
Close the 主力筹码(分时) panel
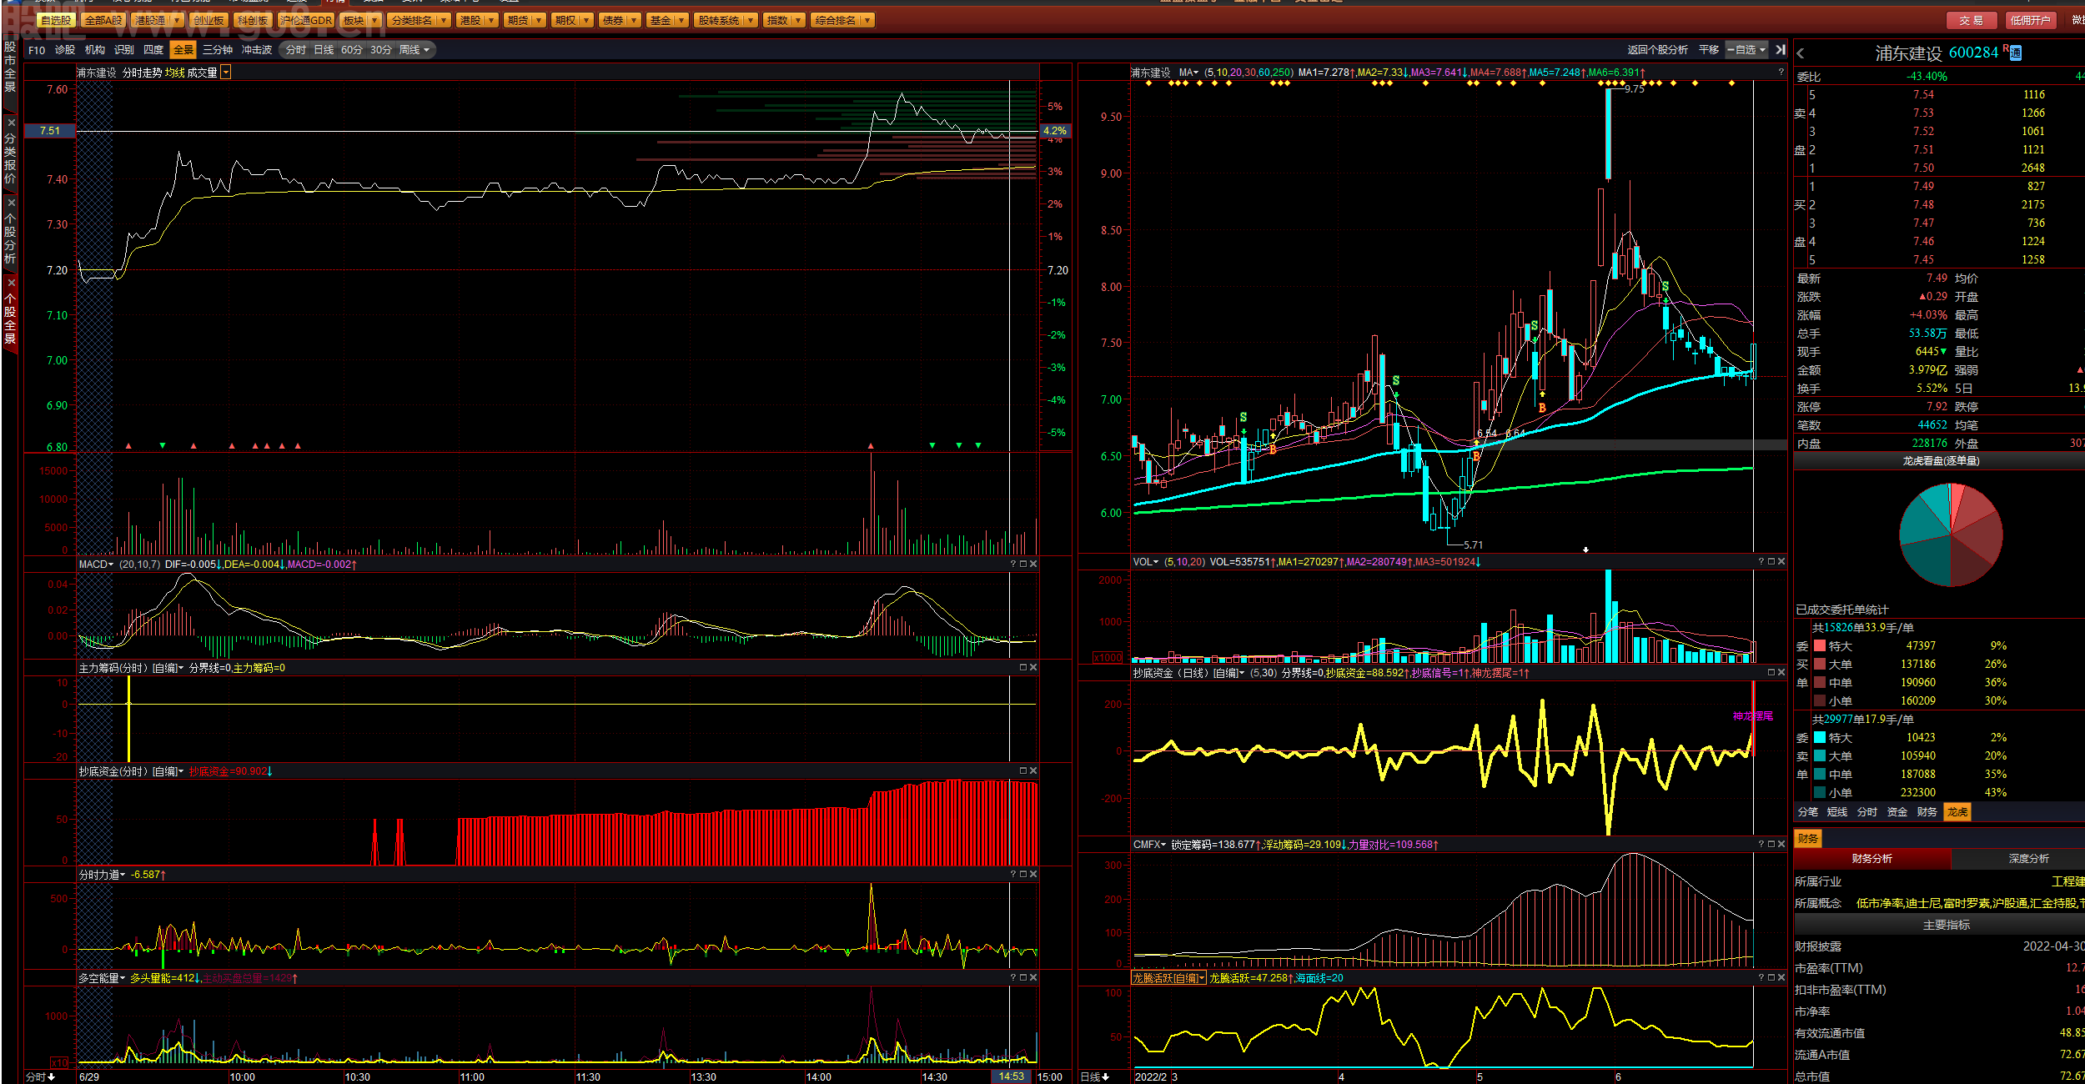1033,668
